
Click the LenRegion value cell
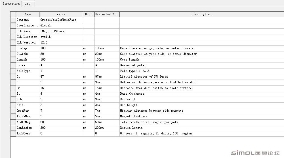[61, 128]
